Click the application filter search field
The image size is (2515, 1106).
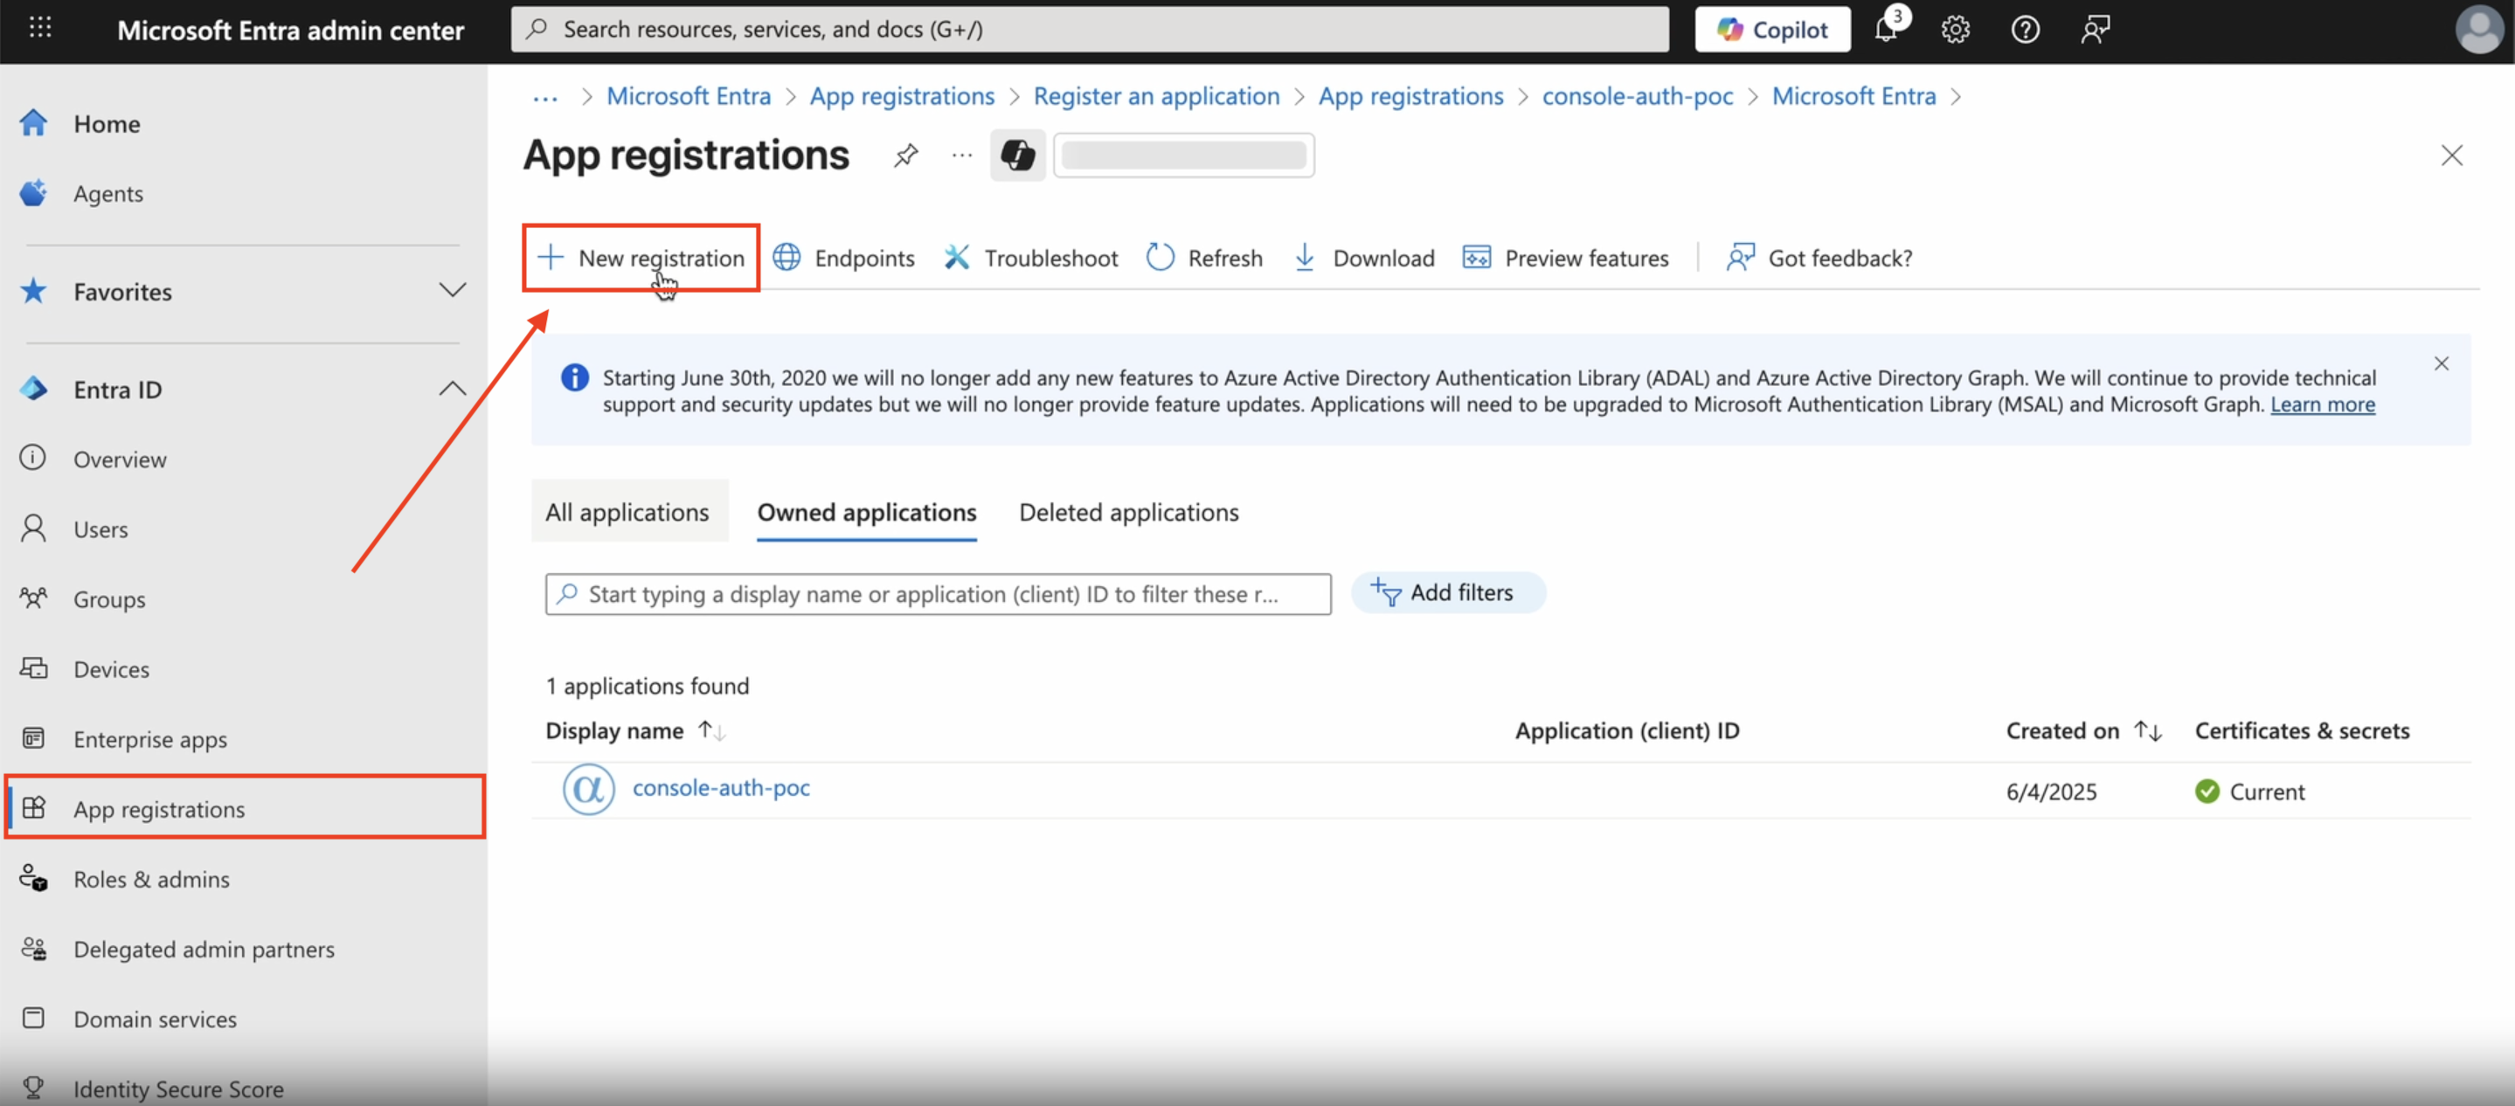click(x=938, y=594)
